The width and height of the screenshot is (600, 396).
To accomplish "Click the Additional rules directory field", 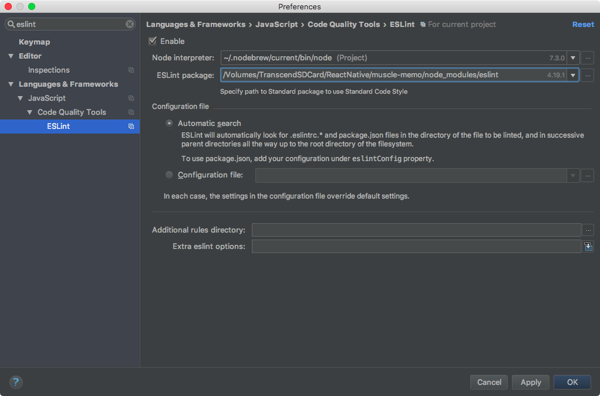I will (416, 230).
